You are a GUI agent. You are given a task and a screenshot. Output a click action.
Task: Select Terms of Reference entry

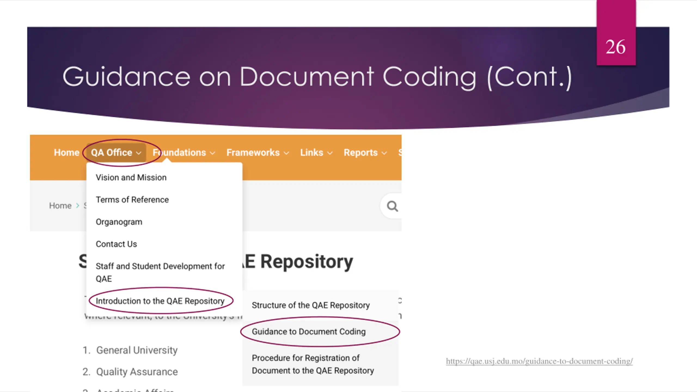[132, 200]
